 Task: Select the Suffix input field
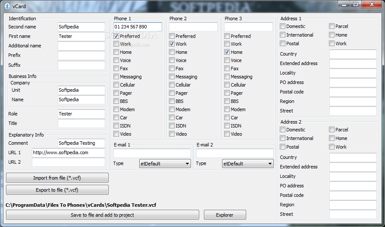[x=81, y=65]
